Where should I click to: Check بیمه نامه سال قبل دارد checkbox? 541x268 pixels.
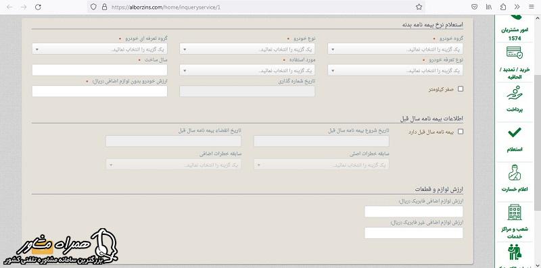pyautogui.click(x=461, y=132)
